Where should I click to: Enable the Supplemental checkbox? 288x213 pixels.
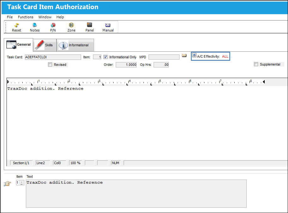(256, 64)
